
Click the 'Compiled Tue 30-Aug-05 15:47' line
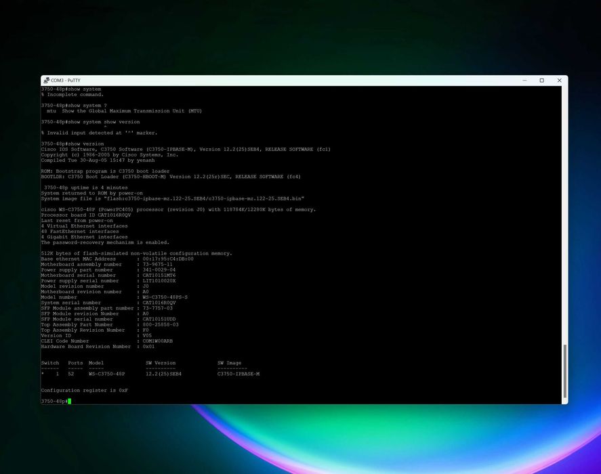point(98,160)
